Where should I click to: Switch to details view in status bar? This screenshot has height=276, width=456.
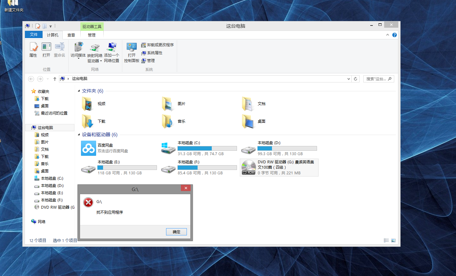tap(386, 240)
